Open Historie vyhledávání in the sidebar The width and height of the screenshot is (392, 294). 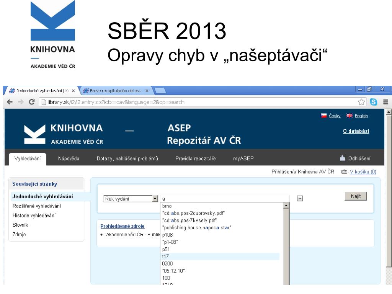(x=34, y=216)
